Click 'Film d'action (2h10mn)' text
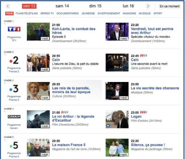Screen dimensions: 185x159 (x=146, y=121)
